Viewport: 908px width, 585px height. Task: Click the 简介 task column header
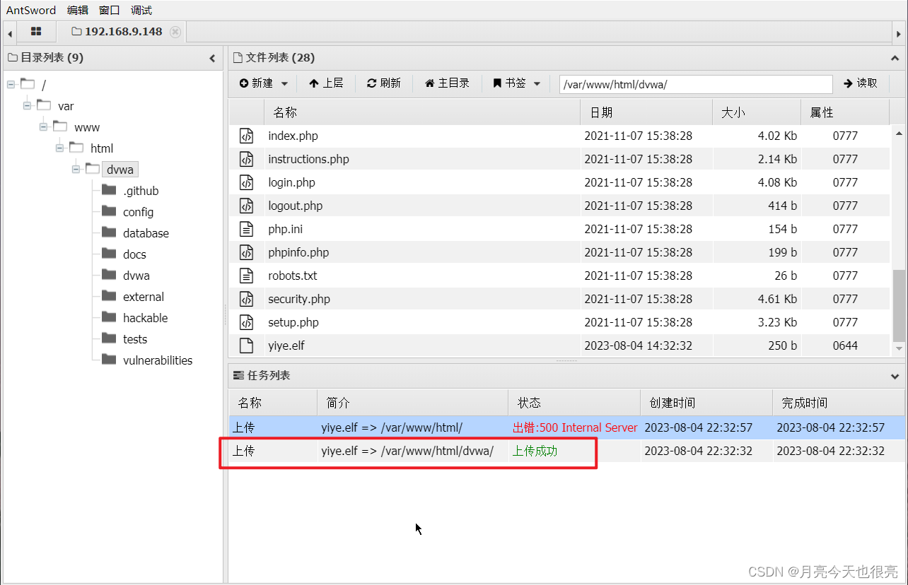[x=412, y=403]
